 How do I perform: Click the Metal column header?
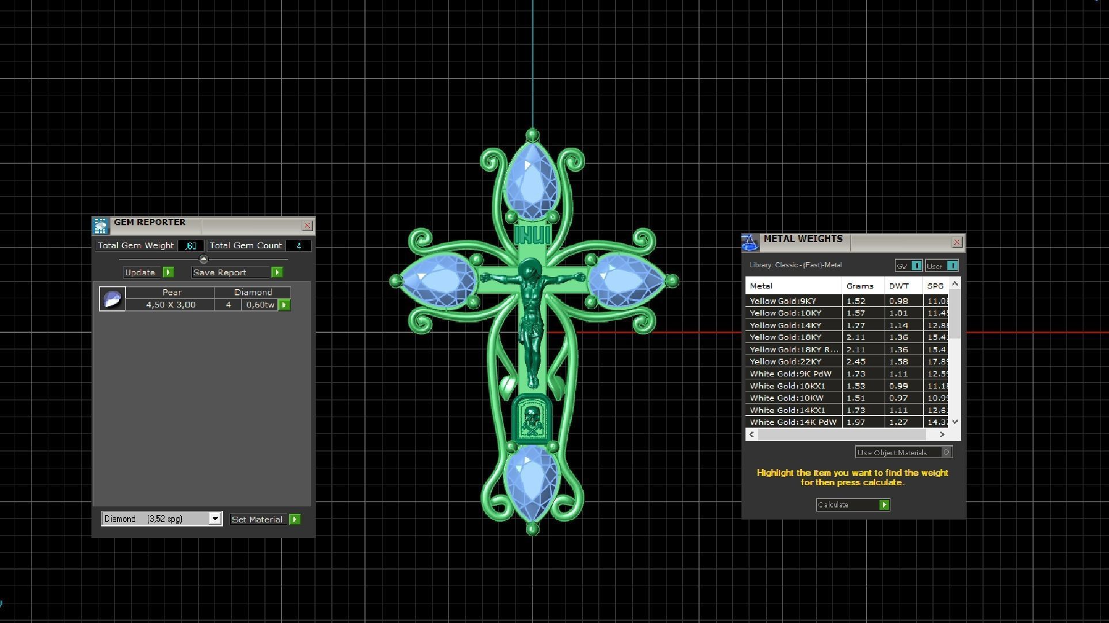click(761, 286)
